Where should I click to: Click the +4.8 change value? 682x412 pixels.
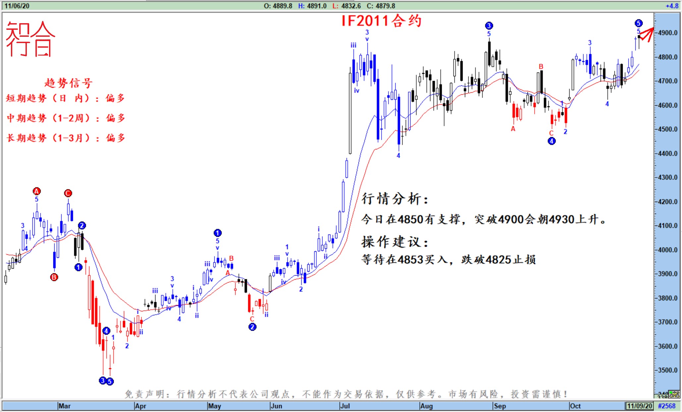pyautogui.click(x=672, y=6)
